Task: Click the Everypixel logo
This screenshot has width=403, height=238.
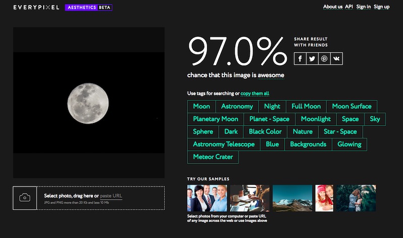Action: pos(36,8)
